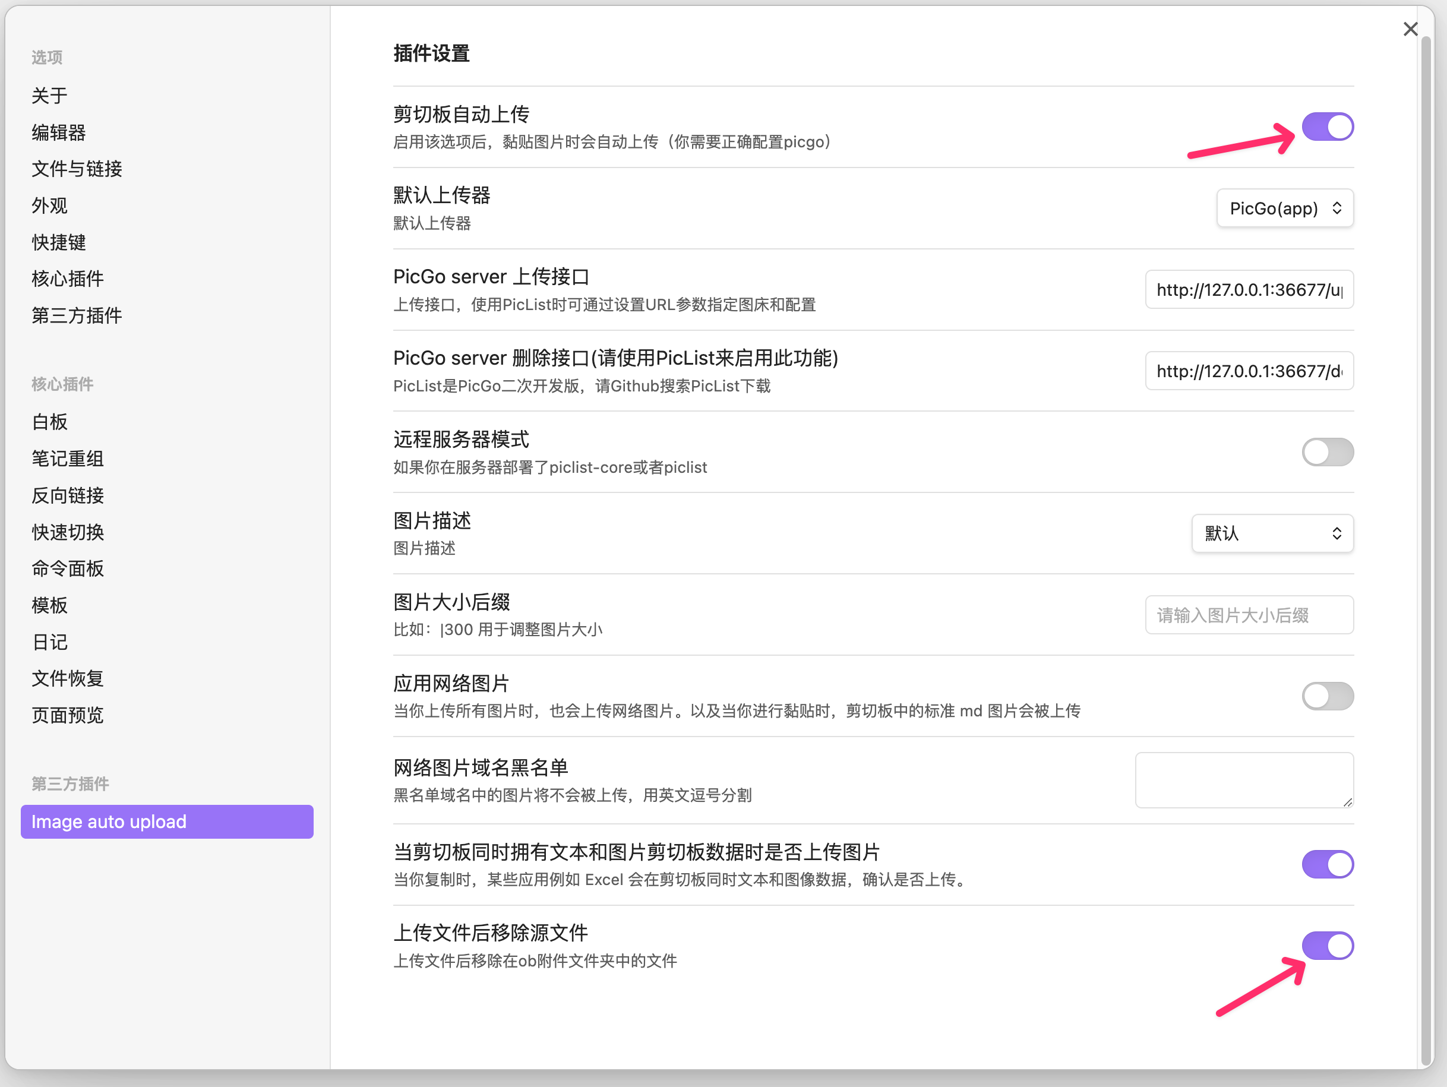Viewport: 1447px width, 1087px height.
Task: Select the Image auto upload plugin tab
Action: point(167,821)
